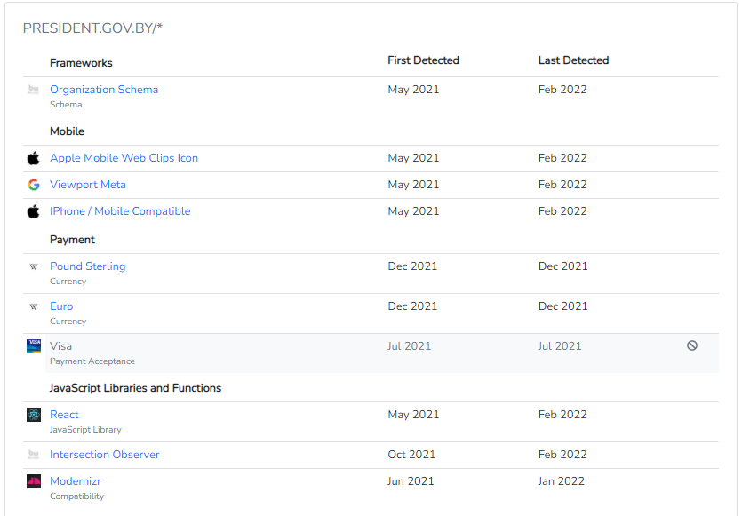Open the Pound Sterling link
Screen dimensions: 742x516
point(88,266)
